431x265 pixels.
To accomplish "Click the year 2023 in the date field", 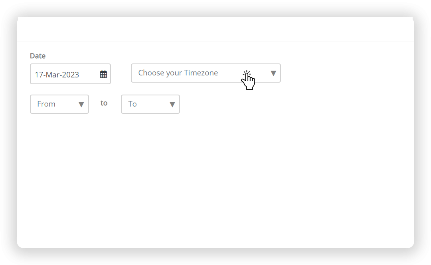I will (71, 75).
